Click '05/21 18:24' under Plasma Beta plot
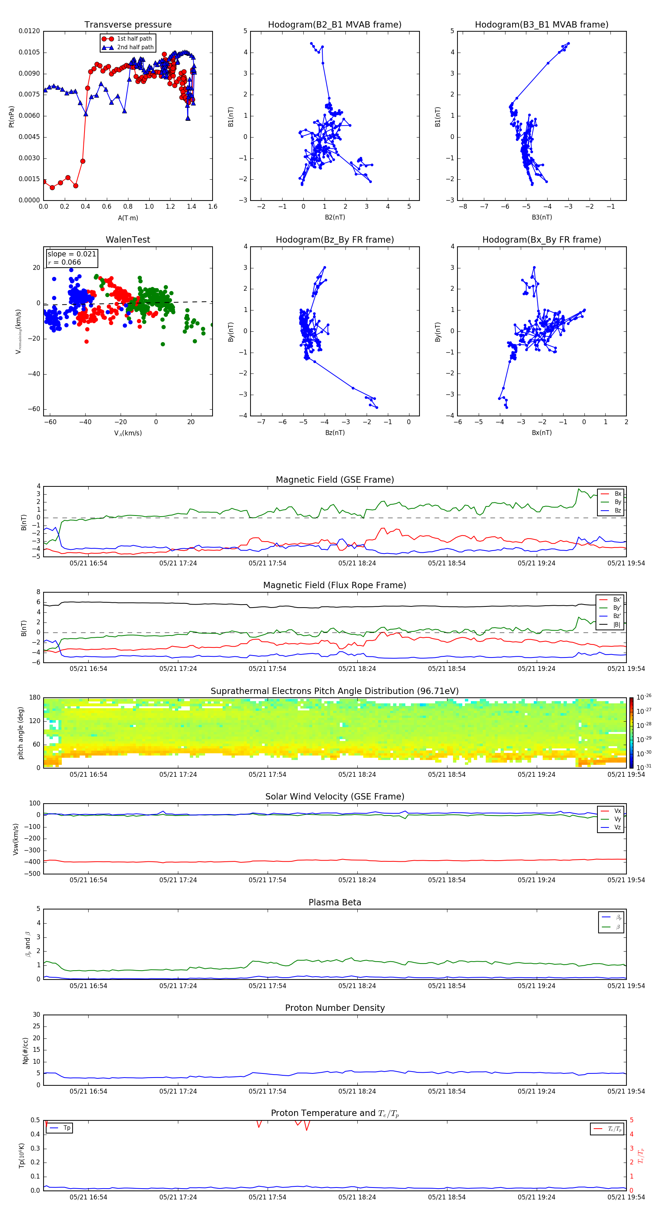 [357, 985]
